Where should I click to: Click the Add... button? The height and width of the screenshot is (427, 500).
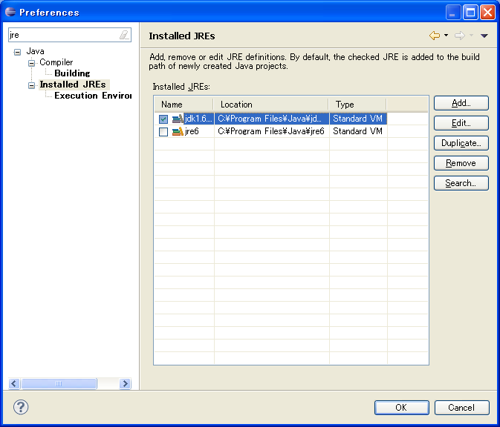tap(461, 103)
